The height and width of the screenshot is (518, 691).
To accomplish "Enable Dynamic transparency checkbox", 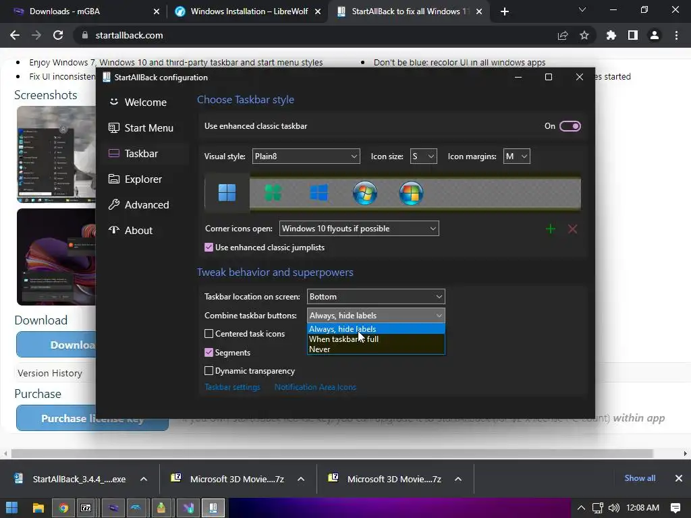I will point(209,371).
